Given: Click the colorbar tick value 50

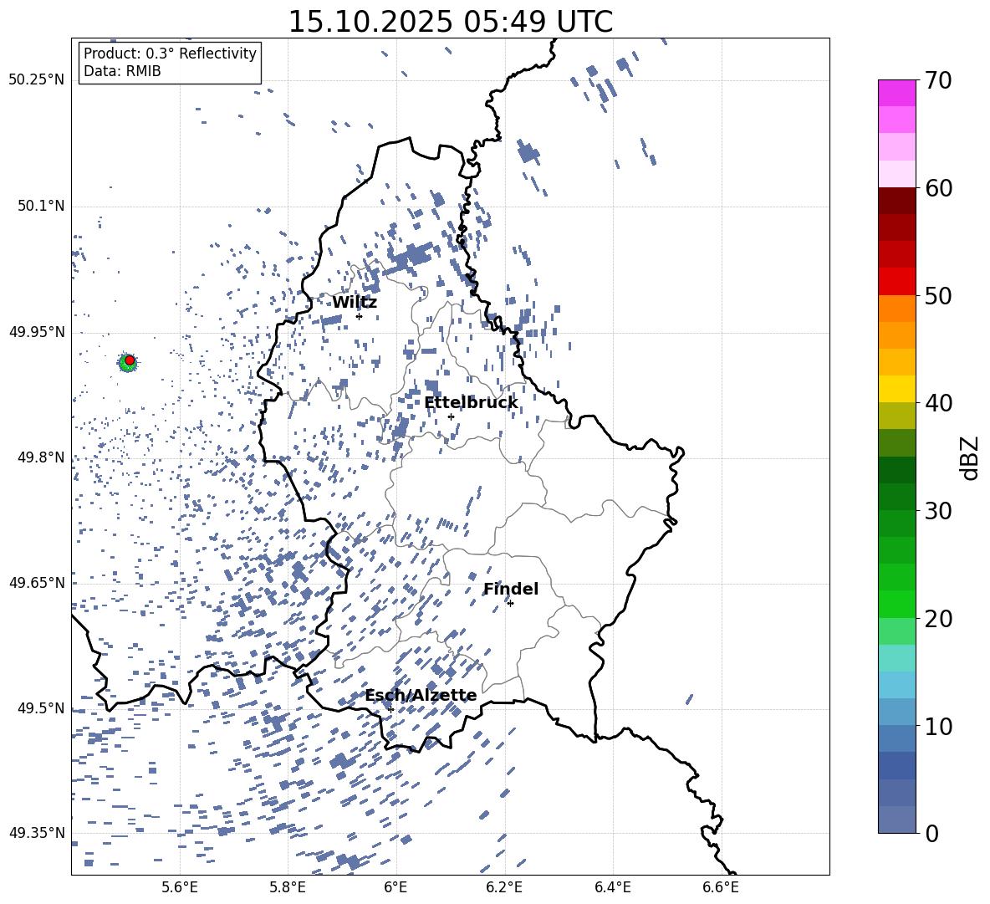Looking at the screenshot, I should coord(938,296).
